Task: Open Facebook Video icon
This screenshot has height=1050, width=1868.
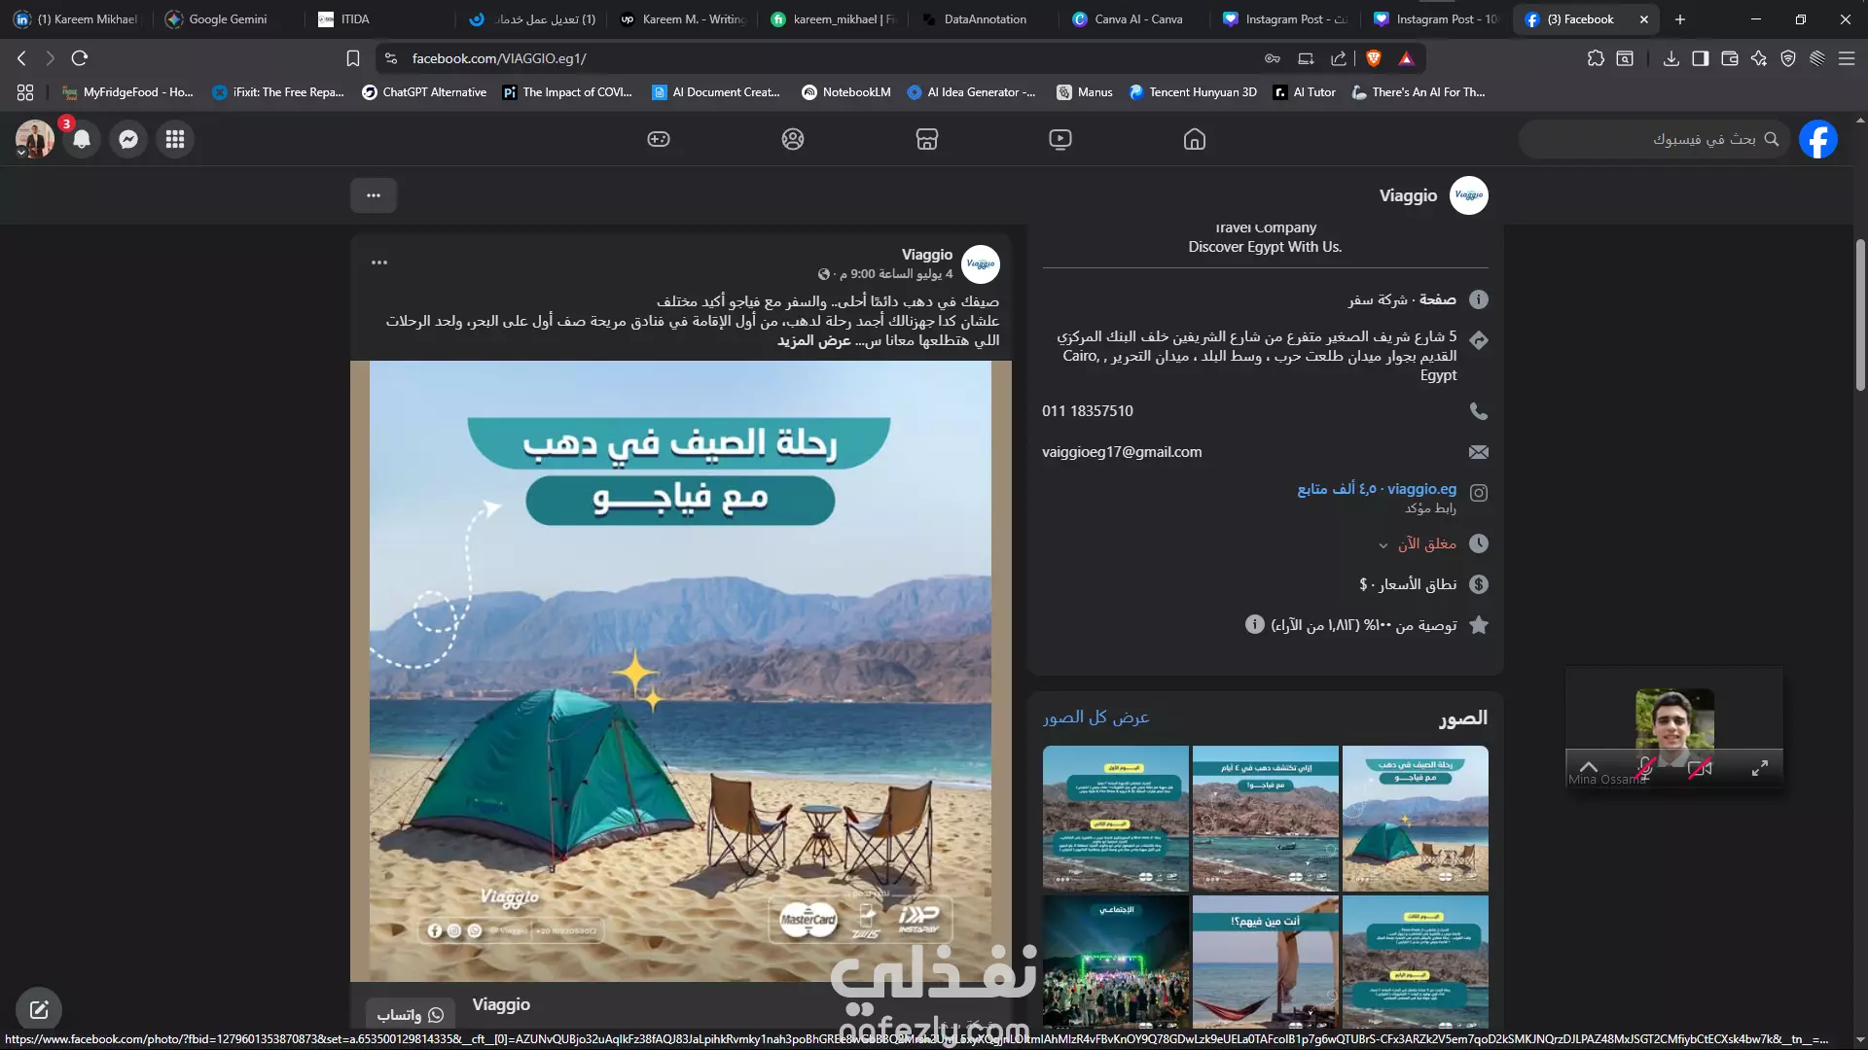Action: tap(1060, 139)
